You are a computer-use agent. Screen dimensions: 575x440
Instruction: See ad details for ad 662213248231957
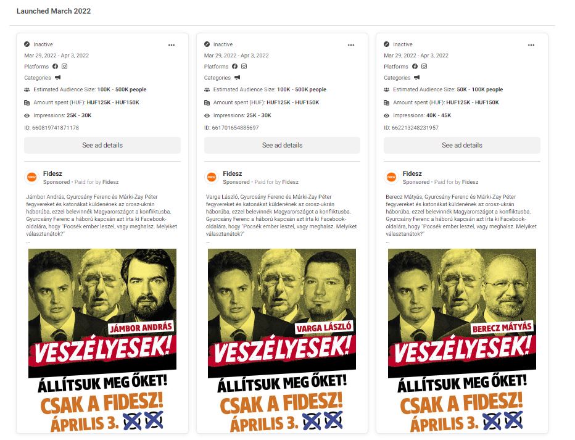click(462, 145)
